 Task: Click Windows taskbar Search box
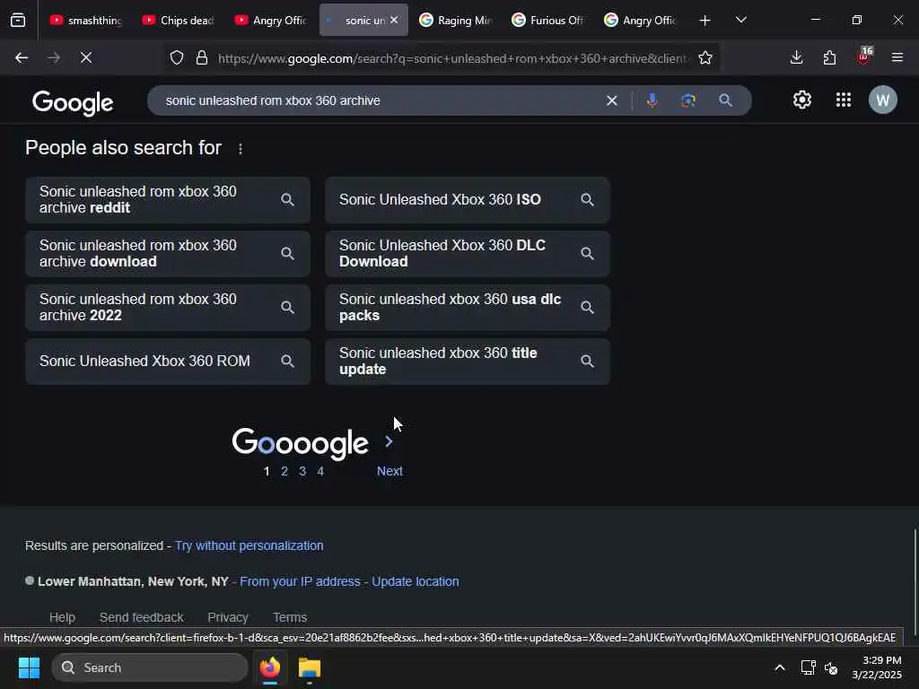[x=150, y=667]
